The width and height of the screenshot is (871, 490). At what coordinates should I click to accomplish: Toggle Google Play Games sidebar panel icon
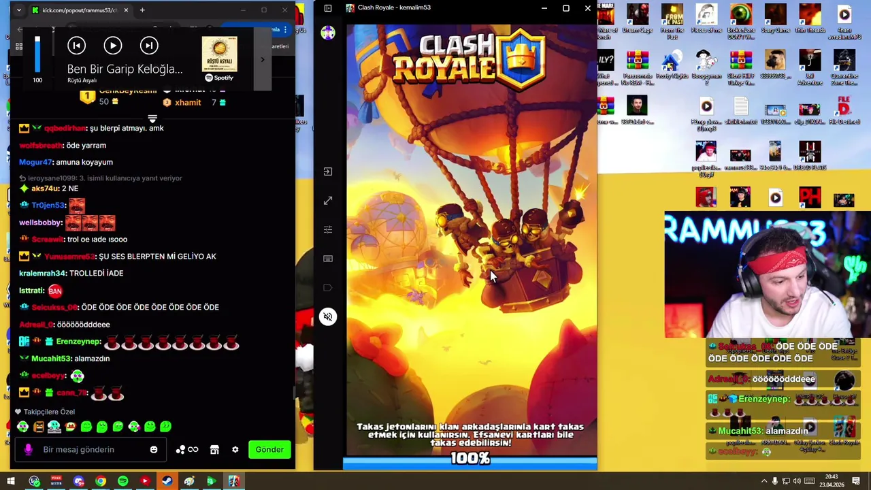click(x=328, y=8)
